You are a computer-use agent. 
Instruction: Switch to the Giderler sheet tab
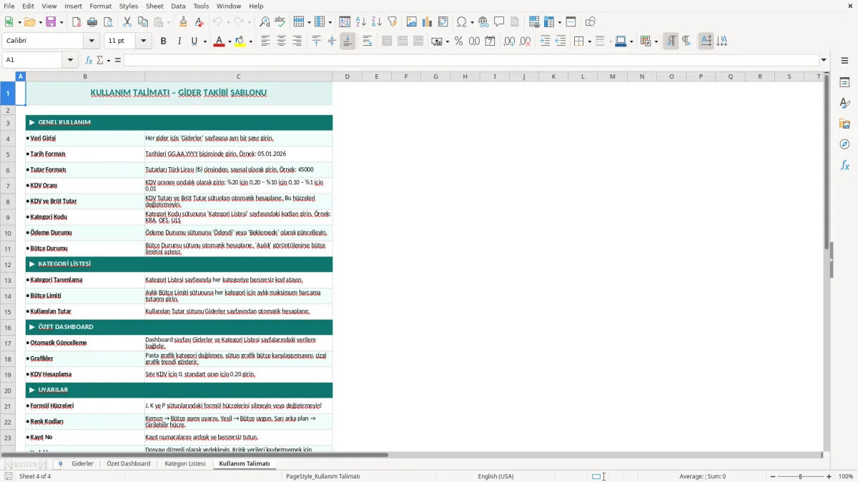(82, 463)
